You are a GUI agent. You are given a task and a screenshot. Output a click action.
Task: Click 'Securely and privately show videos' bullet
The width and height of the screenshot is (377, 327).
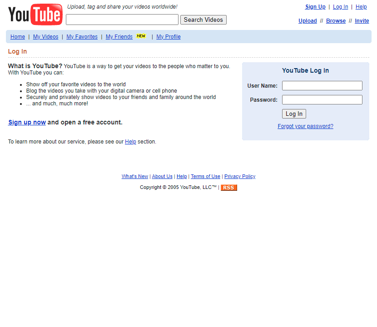tap(121, 97)
